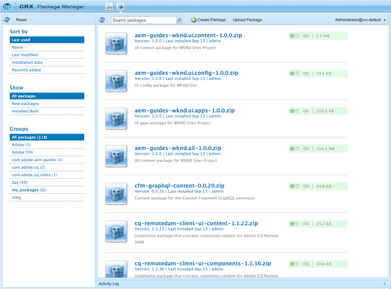This screenshot has width=391, height=289.
Task: Toggle the green indicator on cq-remotedam-client-ui-components
Action: [292, 264]
